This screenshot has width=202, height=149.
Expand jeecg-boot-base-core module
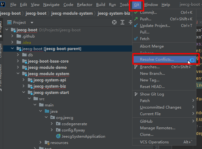[x=18, y=61]
